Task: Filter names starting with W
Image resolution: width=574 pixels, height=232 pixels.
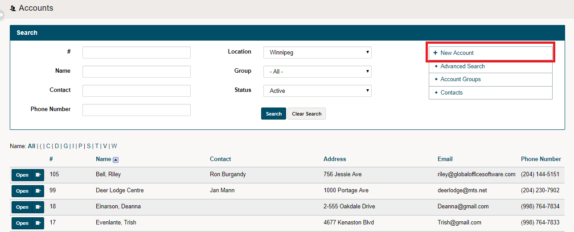Action: [x=114, y=146]
